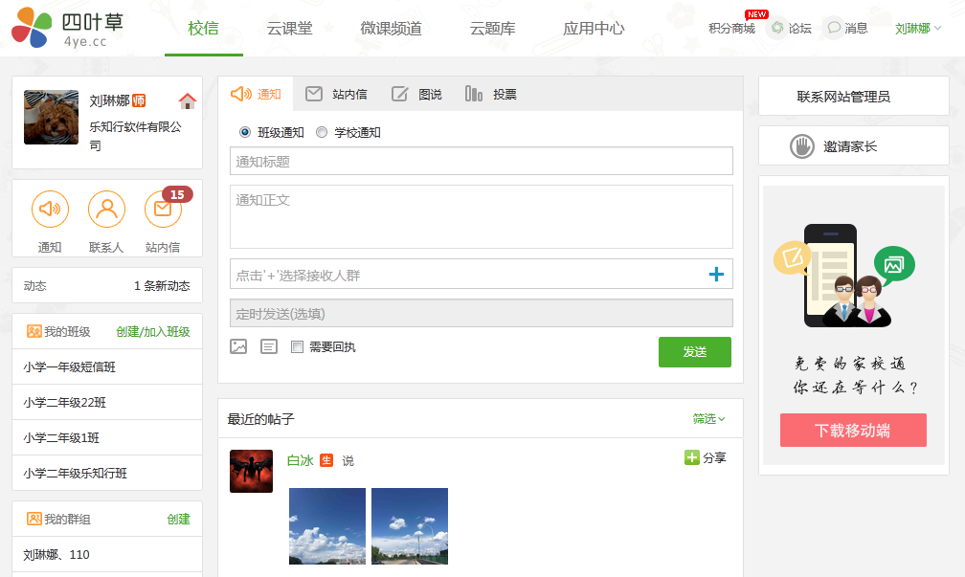Click the 我的班级 section icon

[x=34, y=331]
